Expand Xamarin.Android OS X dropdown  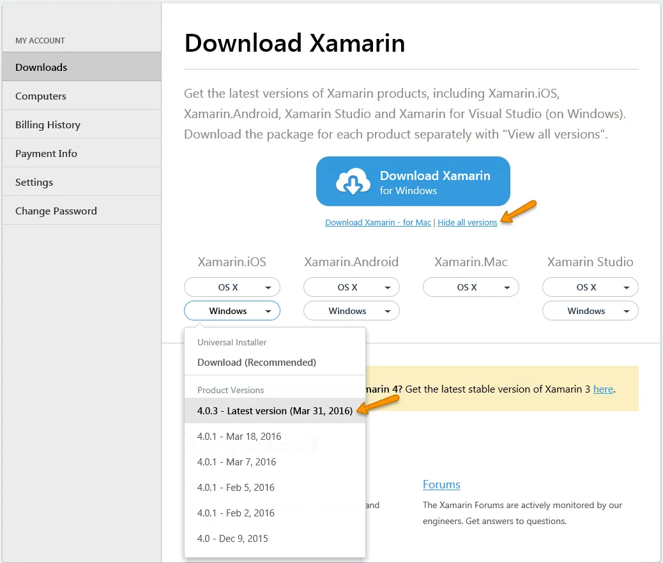point(351,287)
